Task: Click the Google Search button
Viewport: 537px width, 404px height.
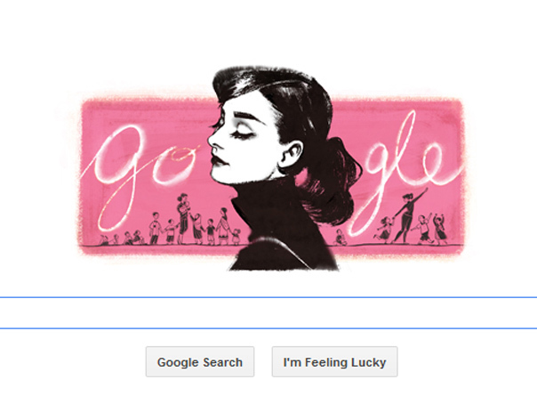Action: point(200,361)
